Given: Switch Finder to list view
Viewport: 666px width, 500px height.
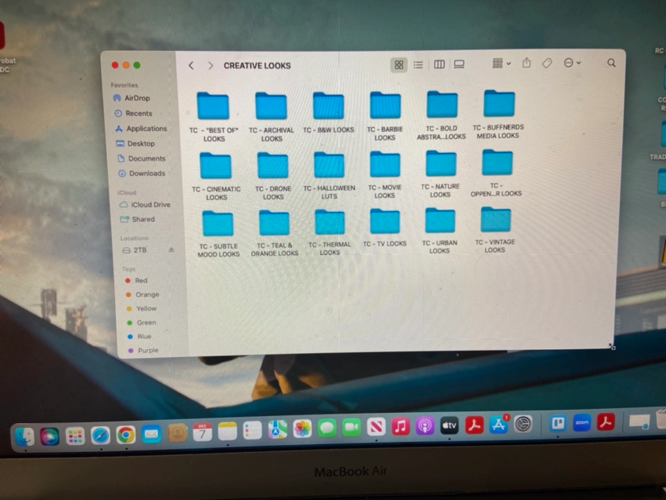Looking at the screenshot, I should (418, 65).
